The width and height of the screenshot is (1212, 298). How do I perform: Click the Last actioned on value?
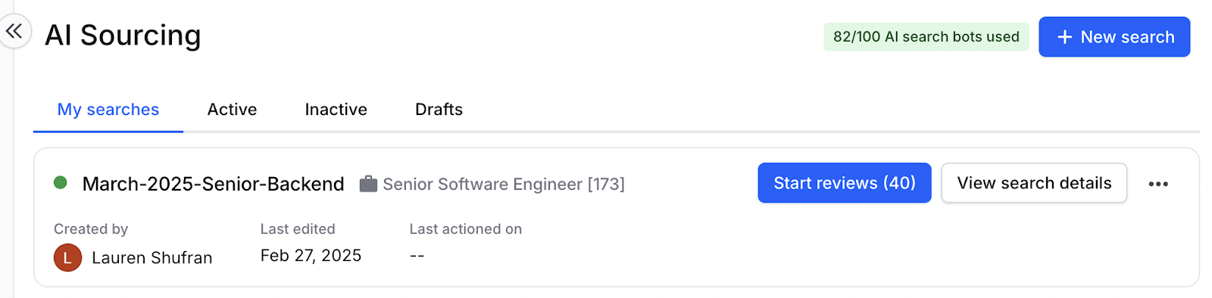click(417, 256)
